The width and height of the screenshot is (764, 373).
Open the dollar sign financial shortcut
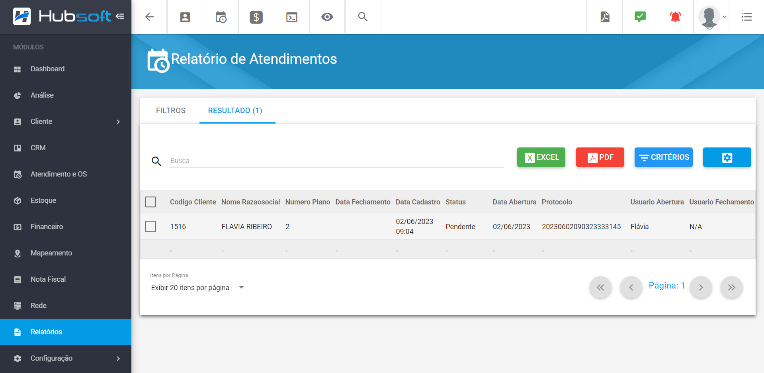[x=256, y=17]
